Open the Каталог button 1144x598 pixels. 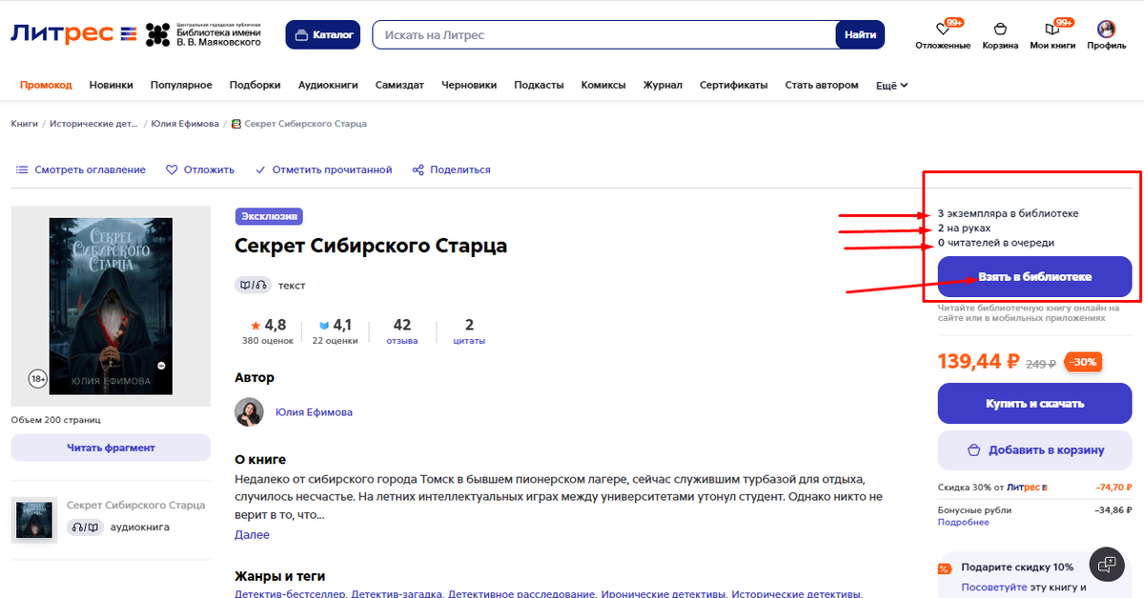pos(323,35)
